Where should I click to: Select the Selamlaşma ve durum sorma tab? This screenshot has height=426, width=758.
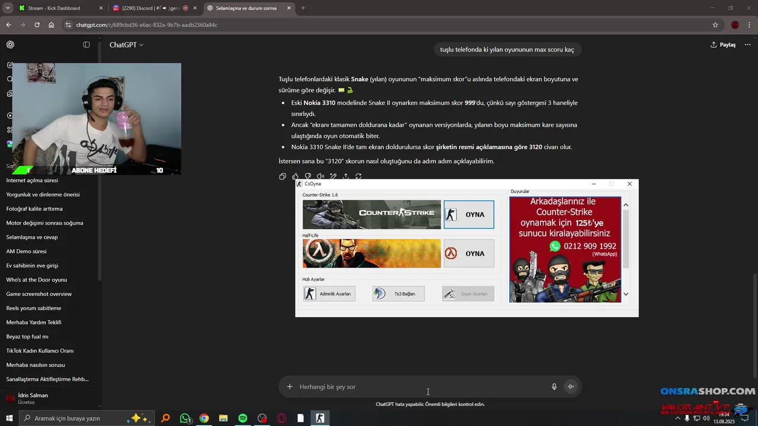249,8
